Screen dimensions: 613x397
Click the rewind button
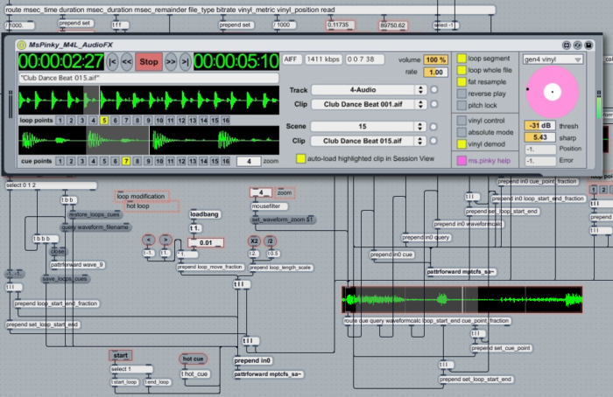(127, 61)
